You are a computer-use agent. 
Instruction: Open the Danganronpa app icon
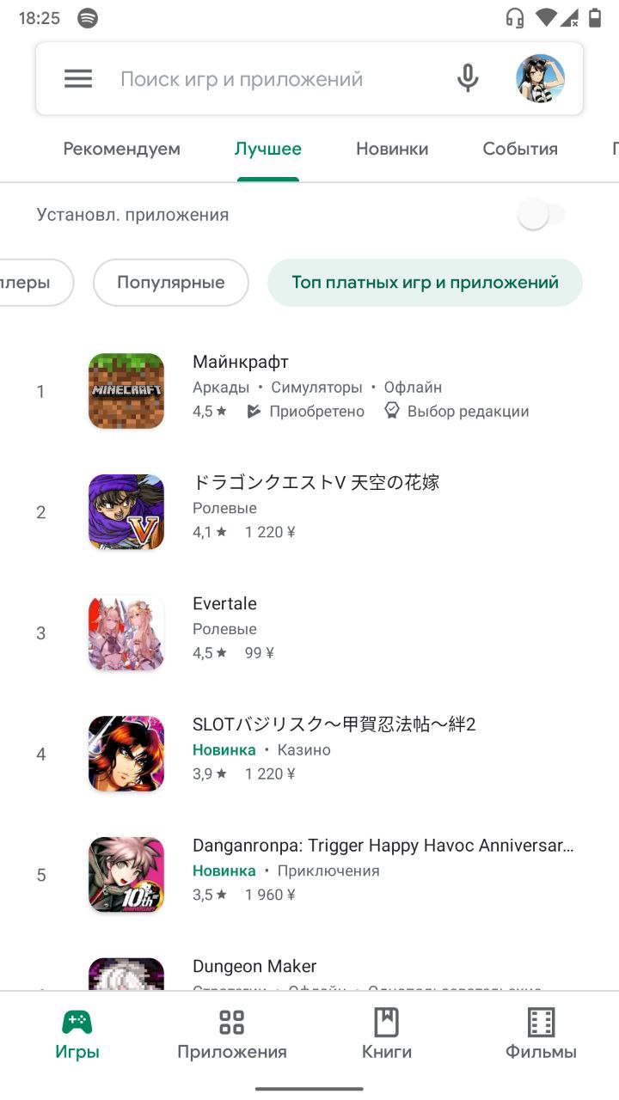(x=126, y=876)
